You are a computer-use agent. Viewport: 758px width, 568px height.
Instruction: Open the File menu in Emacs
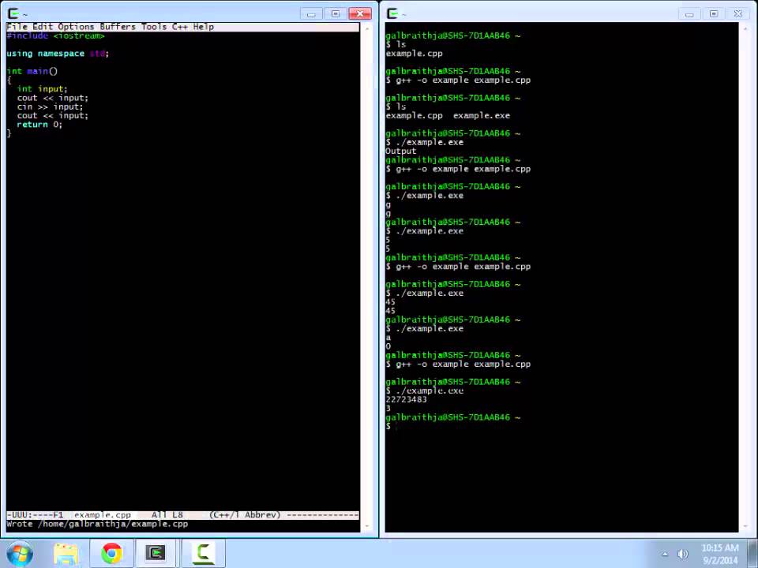coord(17,27)
